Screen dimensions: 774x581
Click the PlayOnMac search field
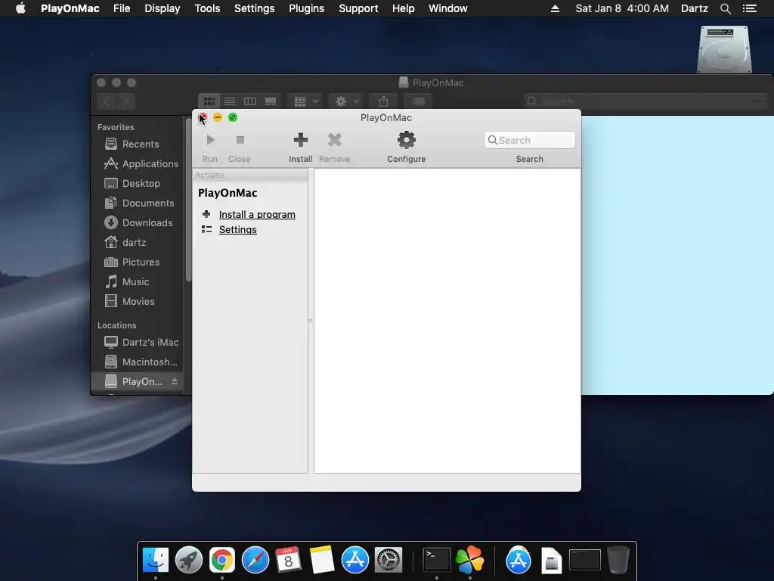coord(530,140)
